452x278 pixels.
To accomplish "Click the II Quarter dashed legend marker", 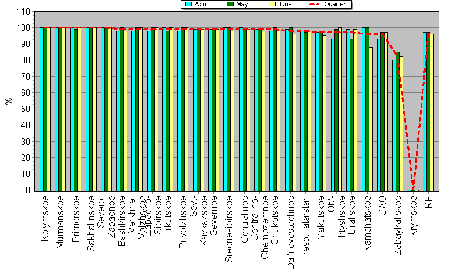I will tap(314, 4).
